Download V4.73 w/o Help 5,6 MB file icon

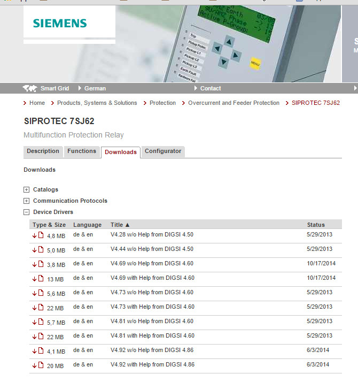pyautogui.click(x=41, y=293)
